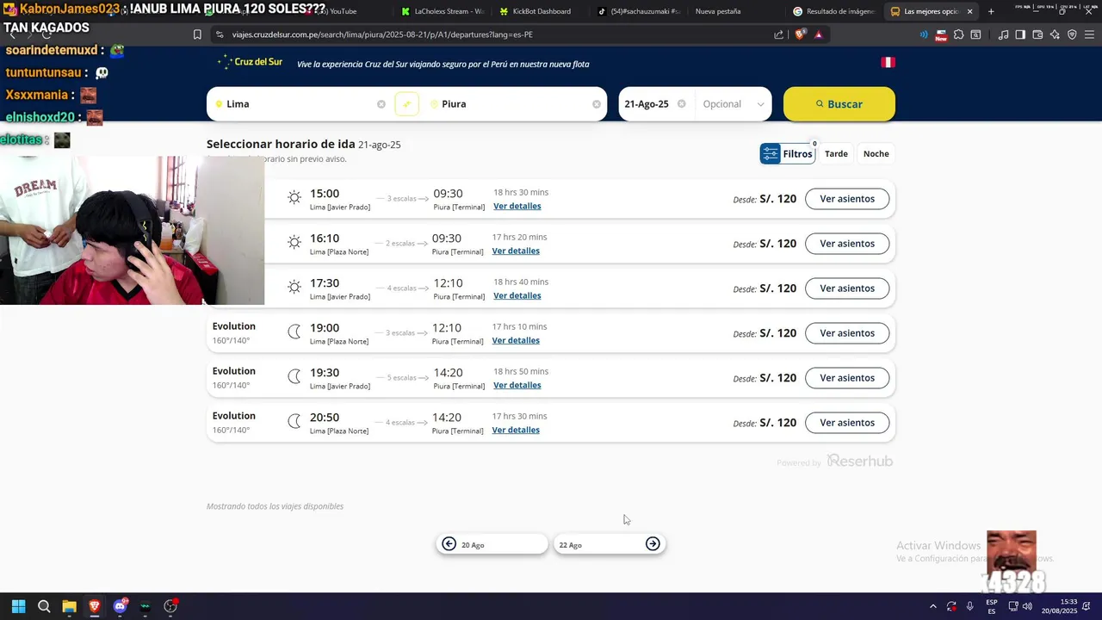Open Ver detalles for 15:00 trip
Image resolution: width=1102 pixels, height=620 pixels.
click(517, 207)
